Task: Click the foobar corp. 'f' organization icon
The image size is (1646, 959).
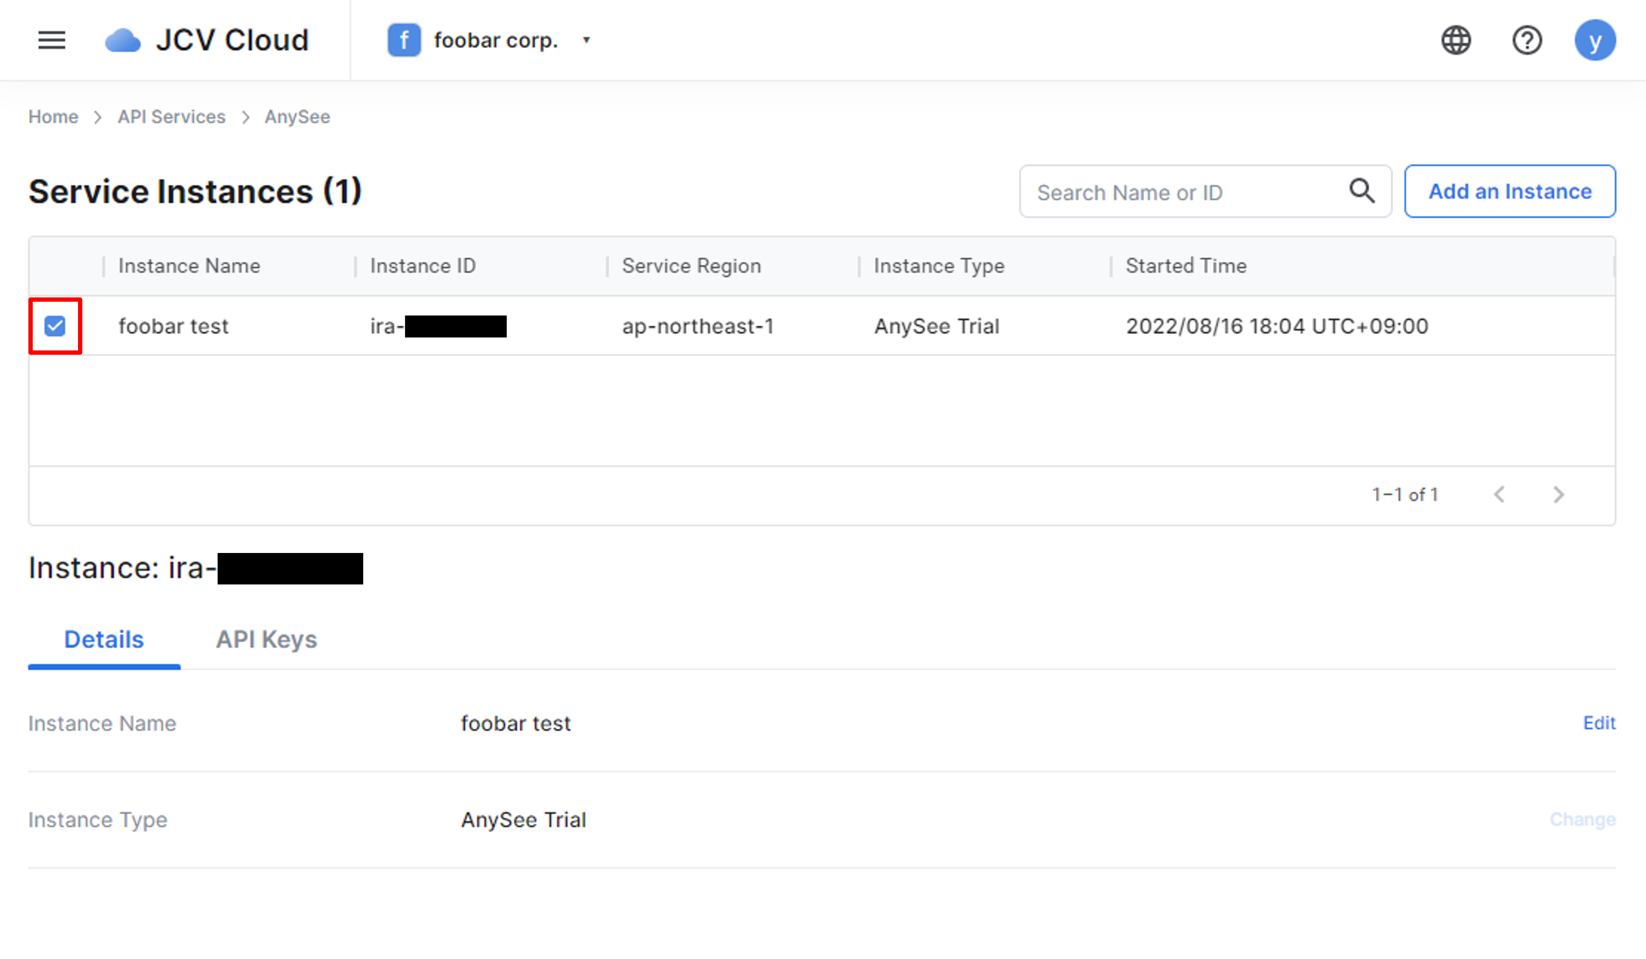Action: tap(404, 41)
